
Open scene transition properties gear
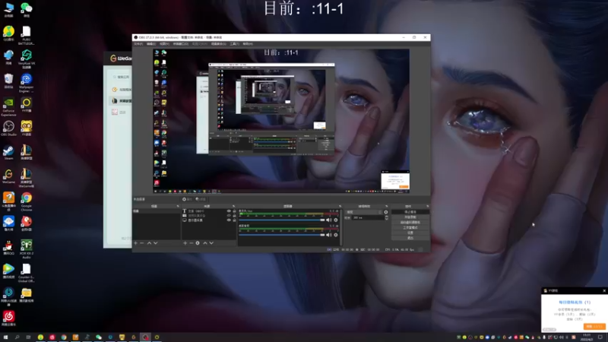point(386,212)
